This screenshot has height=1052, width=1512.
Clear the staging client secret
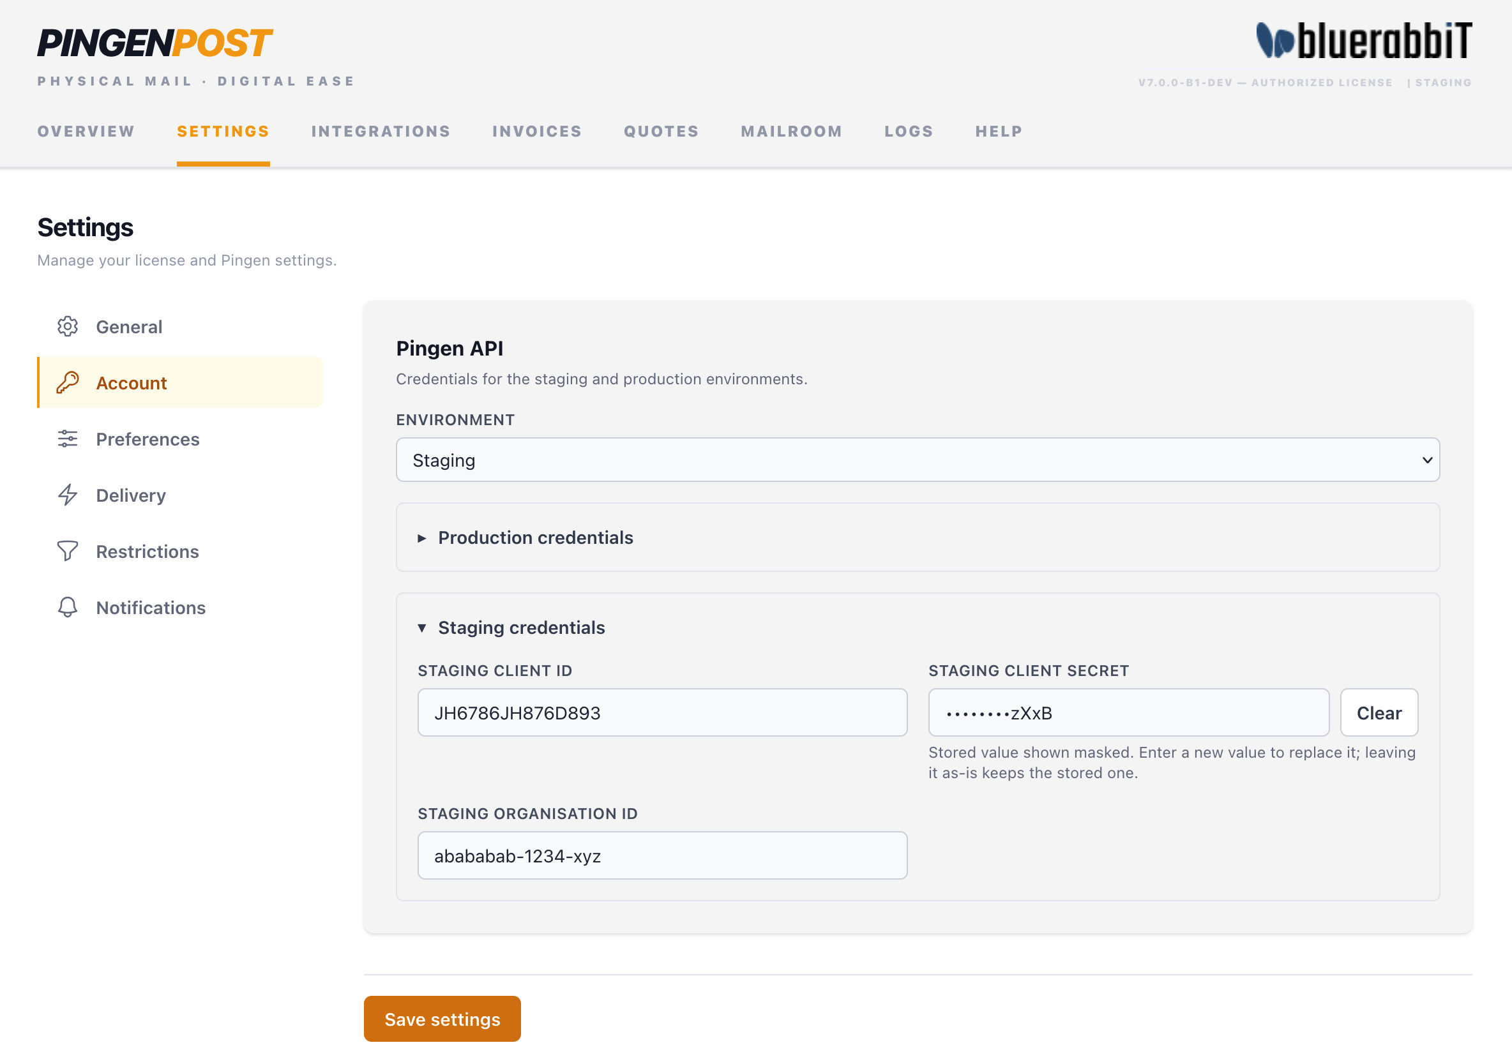(x=1379, y=712)
